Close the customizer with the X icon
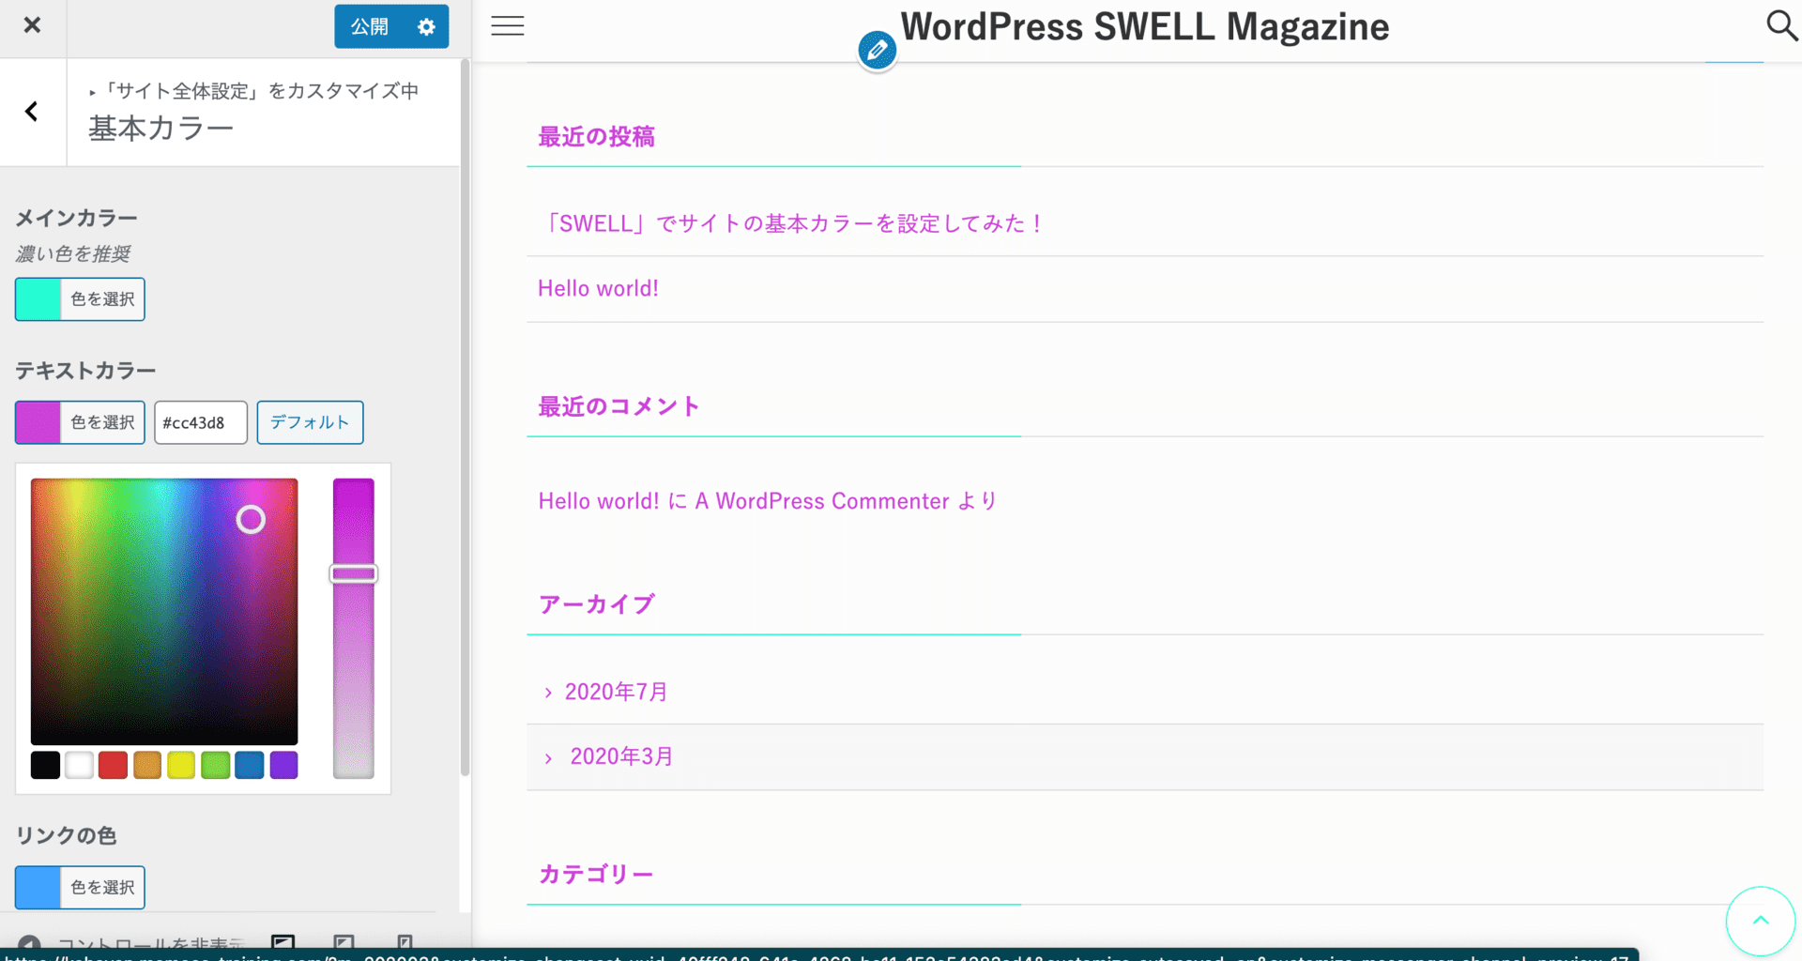This screenshot has width=1802, height=961. click(32, 25)
